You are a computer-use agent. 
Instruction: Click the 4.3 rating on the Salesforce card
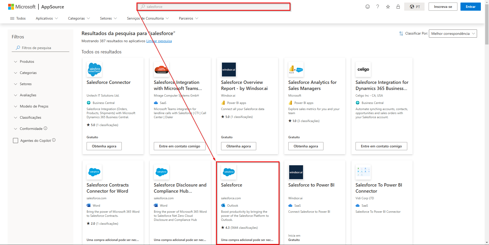click(x=227, y=228)
